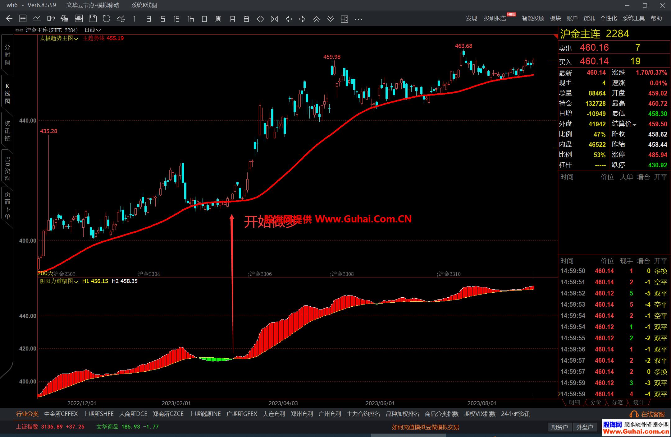Viewport: 671px width, 437px height.
Task: Switch to weekly (周) period
Action: 218,19
